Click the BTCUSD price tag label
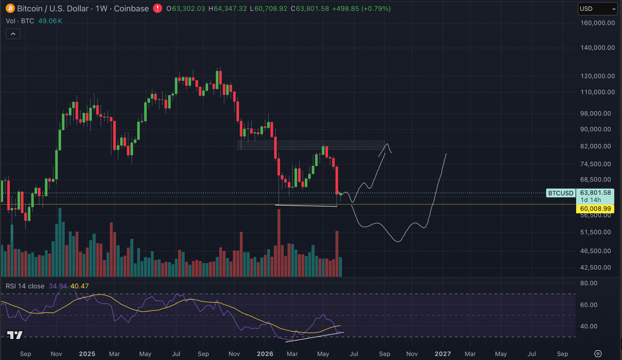 pos(561,193)
